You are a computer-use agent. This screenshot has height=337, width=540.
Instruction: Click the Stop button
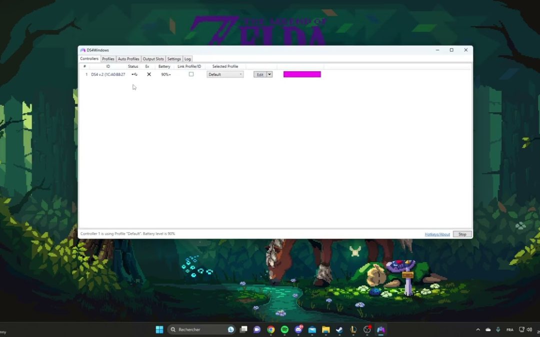[462, 234]
